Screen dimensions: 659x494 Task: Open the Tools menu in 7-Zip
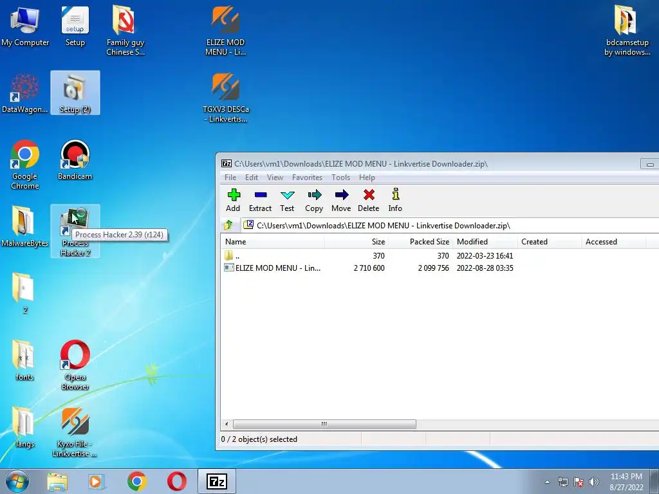click(340, 178)
